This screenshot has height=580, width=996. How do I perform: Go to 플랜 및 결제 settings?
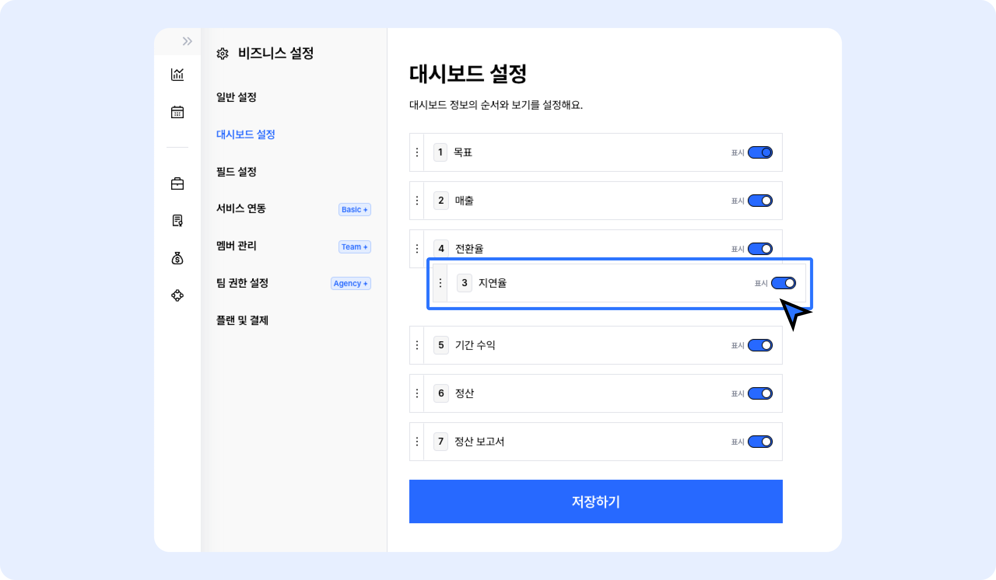pos(242,320)
